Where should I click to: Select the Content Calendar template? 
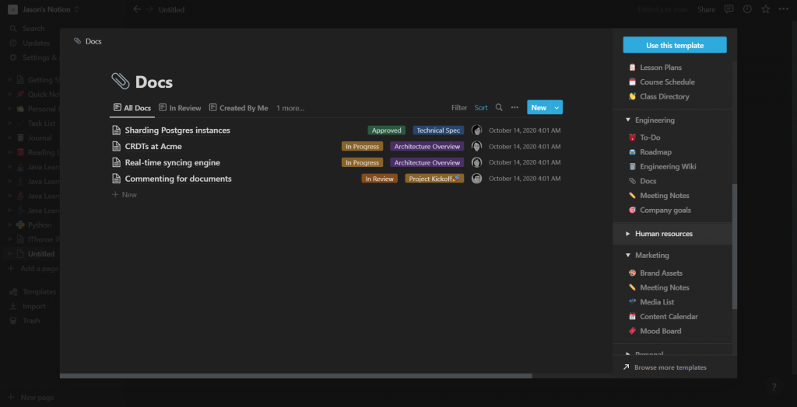(x=669, y=317)
